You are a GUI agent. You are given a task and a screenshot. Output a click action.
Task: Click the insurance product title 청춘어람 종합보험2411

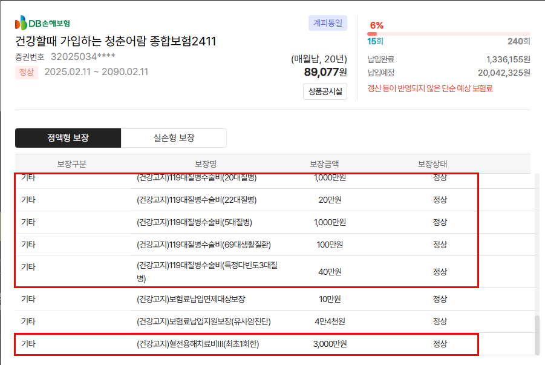point(116,41)
